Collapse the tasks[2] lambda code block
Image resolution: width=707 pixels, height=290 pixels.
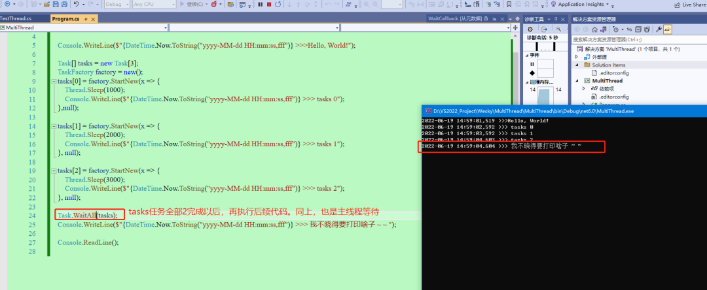point(54,171)
